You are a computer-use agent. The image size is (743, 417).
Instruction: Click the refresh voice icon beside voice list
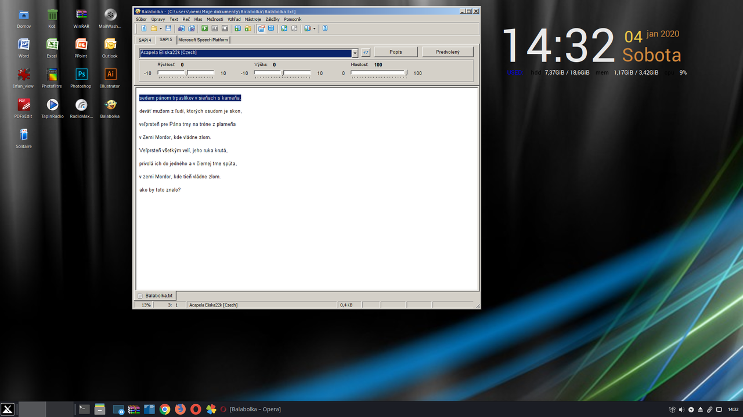[366, 52]
